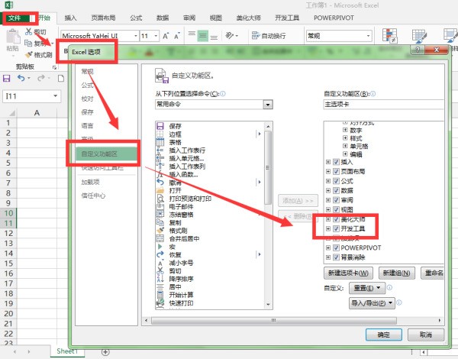This screenshot has width=458, height=359.
Task: Expand the 开发工具 tab node
Action: coord(328,228)
